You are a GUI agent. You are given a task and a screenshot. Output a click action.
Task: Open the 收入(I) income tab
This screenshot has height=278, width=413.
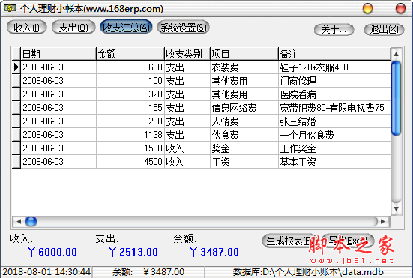click(x=26, y=28)
